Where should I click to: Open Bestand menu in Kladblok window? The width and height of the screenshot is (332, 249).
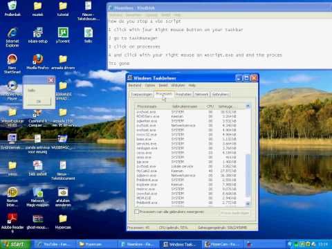116,15
